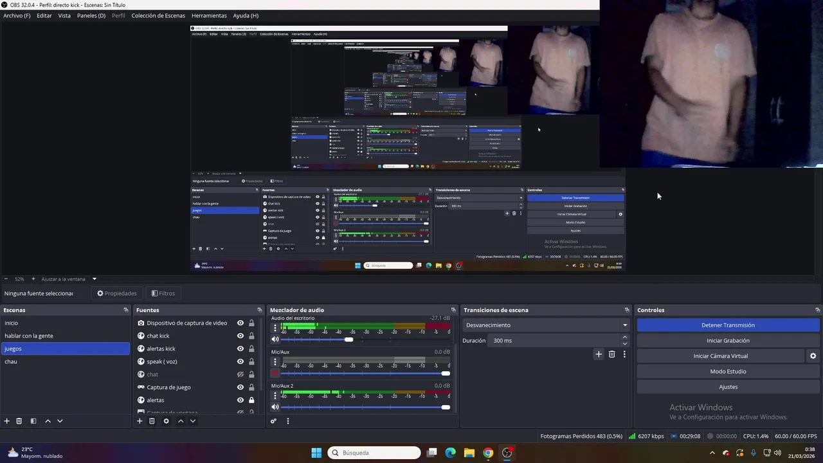
Task: Show hidden system tray icons chevron
Action: 712,453
